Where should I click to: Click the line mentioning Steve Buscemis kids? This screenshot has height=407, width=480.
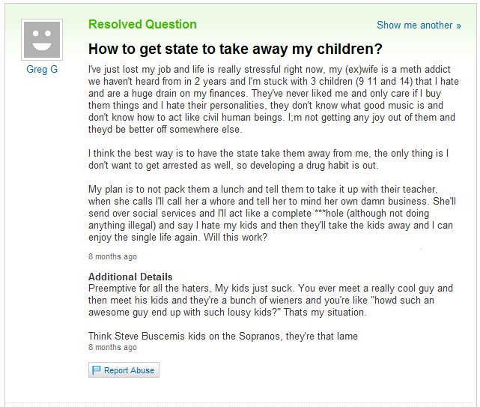222,336
